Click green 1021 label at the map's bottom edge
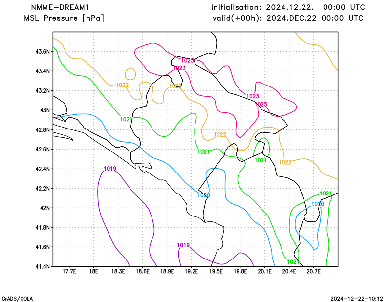This screenshot has width=391, height=302. click(294, 262)
